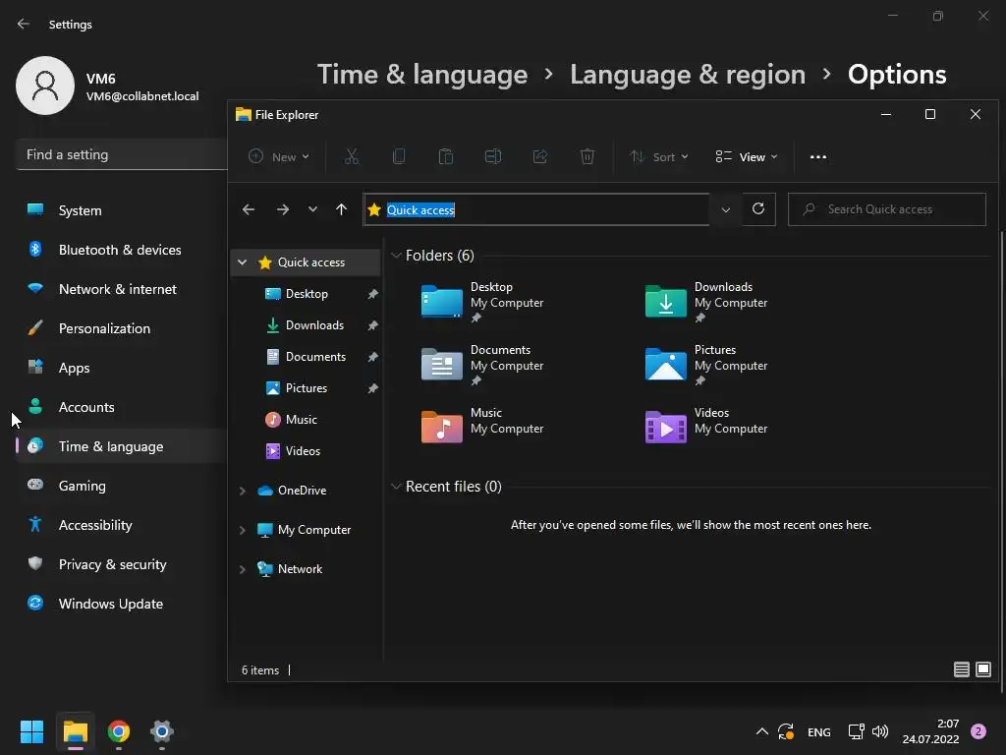This screenshot has width=1006, height=755.
Task: Open clock and date 24.07.2022 flyout
Action: pyautogui.click(x=930, y=731)
